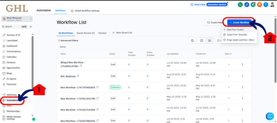277x123 pixels.
Task: Open Contacts in the sidebar
Action: [9, 62]
